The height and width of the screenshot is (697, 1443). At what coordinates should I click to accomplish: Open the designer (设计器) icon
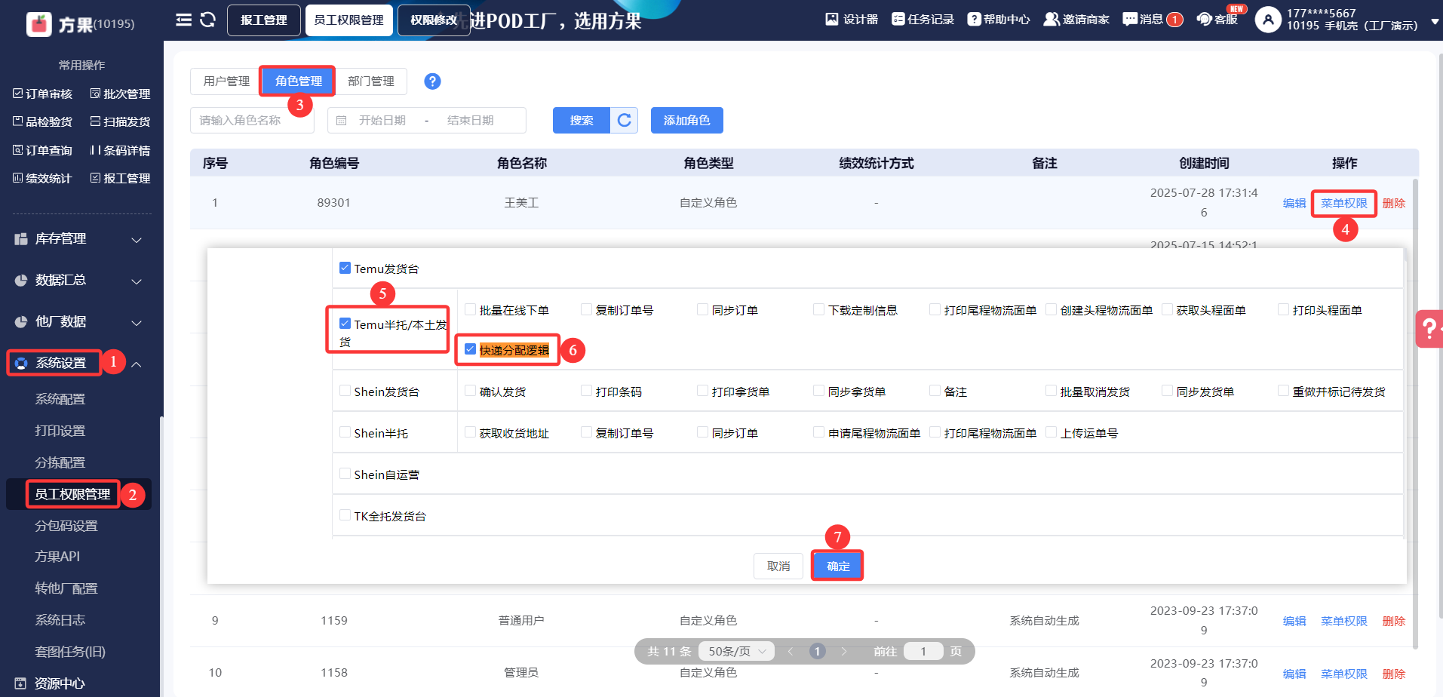(x=831, y=19)
